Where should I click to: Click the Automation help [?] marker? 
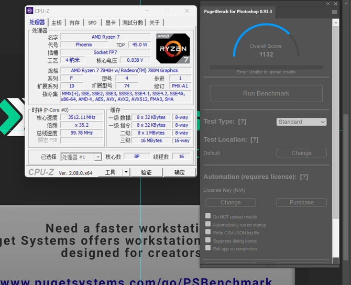click(x=304, y=177)
